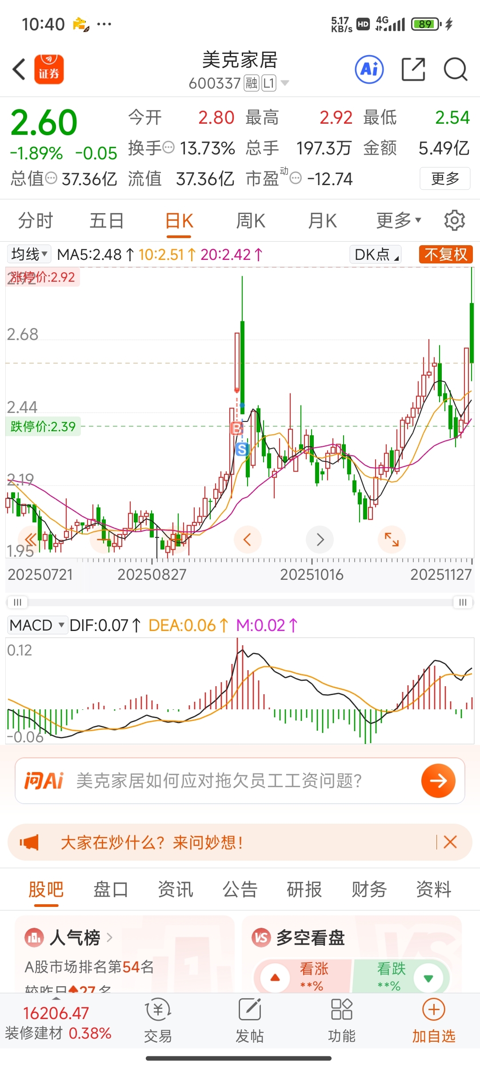Expand the stock code dropdown arrow
480x1068 pixels.
[x=285, y=83]
